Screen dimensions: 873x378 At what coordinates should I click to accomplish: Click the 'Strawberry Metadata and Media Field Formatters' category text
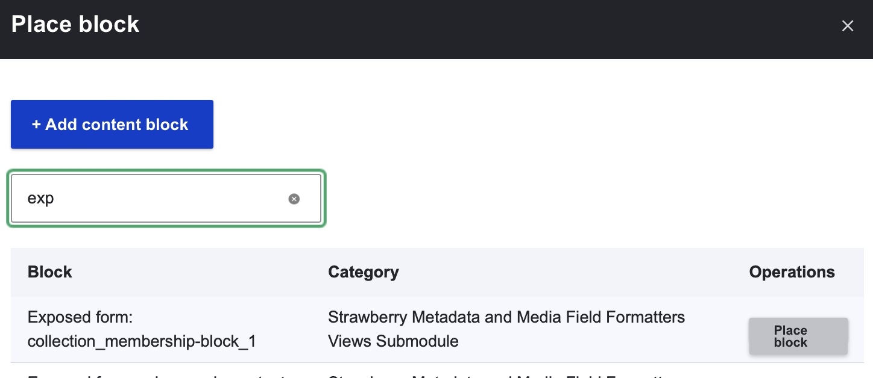506,317
